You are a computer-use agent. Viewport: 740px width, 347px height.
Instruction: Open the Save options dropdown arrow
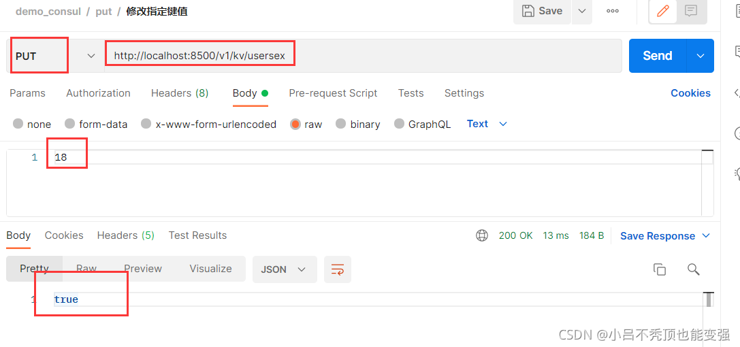click(582, 11)
